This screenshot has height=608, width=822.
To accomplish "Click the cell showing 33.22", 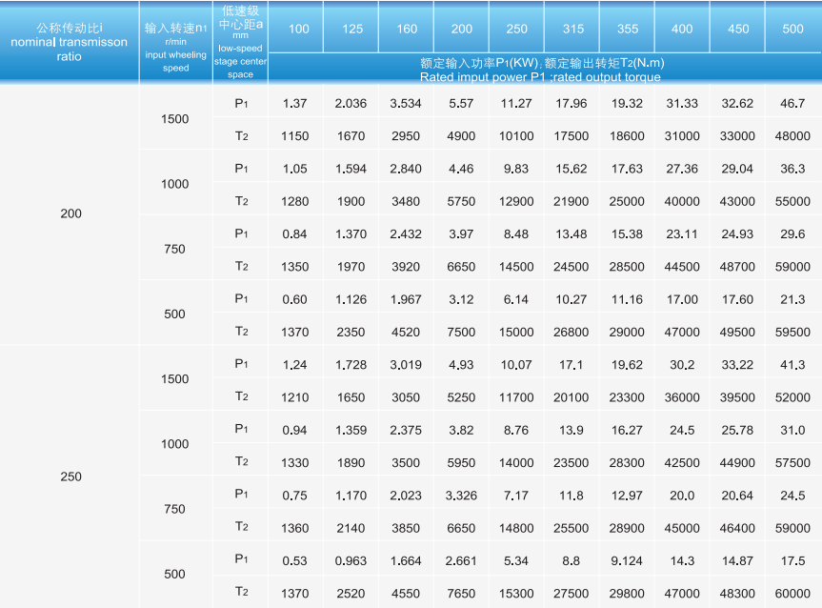I will [738, 364].
